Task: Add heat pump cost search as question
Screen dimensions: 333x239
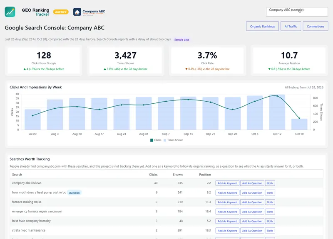Action: click(x=252, y=193)
